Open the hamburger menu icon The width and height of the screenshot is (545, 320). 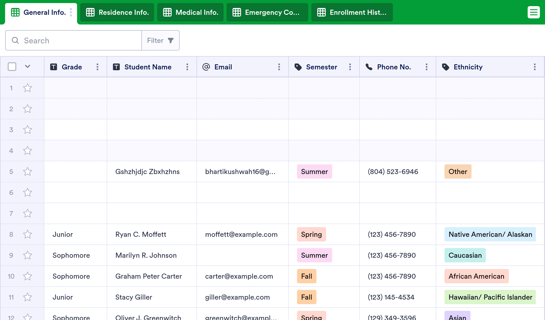pyautogui.click(x=534, y=12)
